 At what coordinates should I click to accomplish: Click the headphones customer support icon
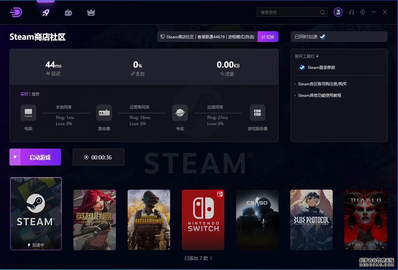click(x=351, y=12)
